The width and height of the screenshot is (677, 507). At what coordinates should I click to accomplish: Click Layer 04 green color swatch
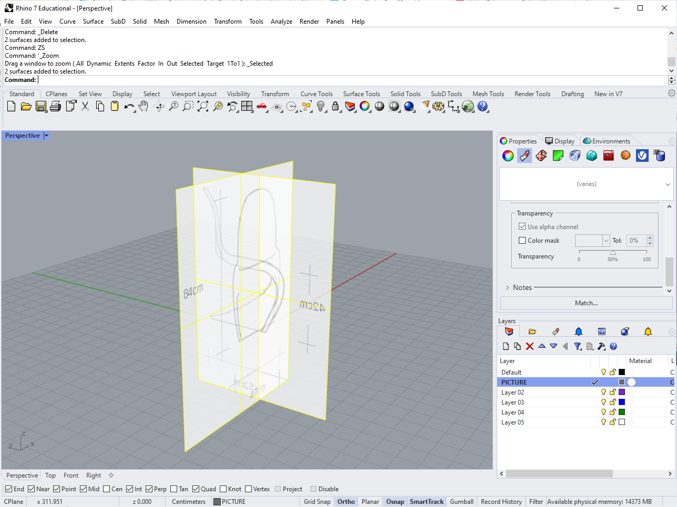(x=622, y=412)
